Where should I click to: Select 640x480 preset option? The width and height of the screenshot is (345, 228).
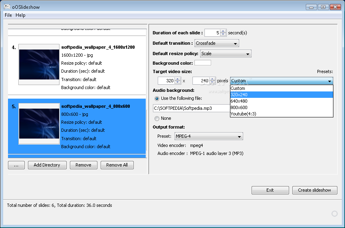(282, 101)
